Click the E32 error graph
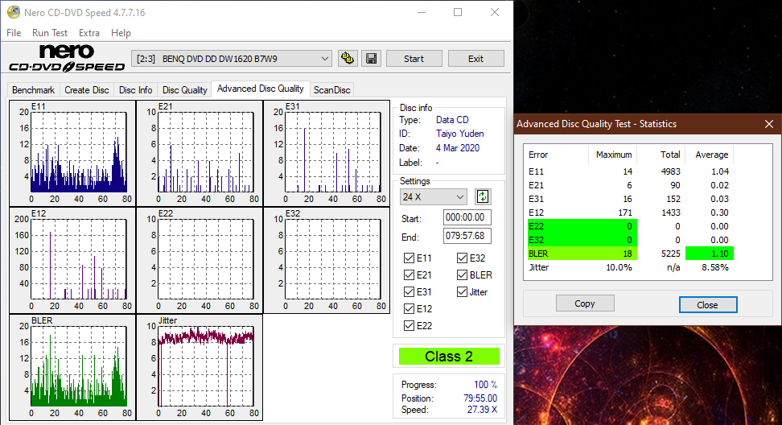 327,260
